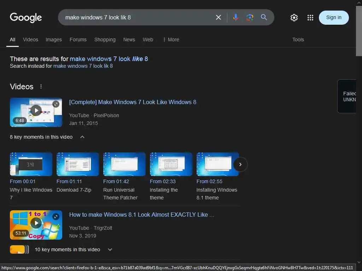Clear the search box with the X icon
Screen dimensions: 362x271
click(x=218, y=17)
